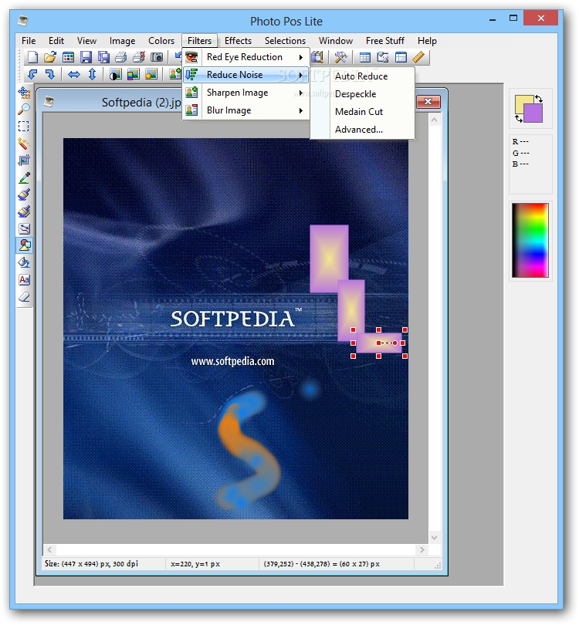Image resolution: width=579 pixels, height=625 pixels.
Task: Click the Save floppy disk icon
Action: click(86, 57)
